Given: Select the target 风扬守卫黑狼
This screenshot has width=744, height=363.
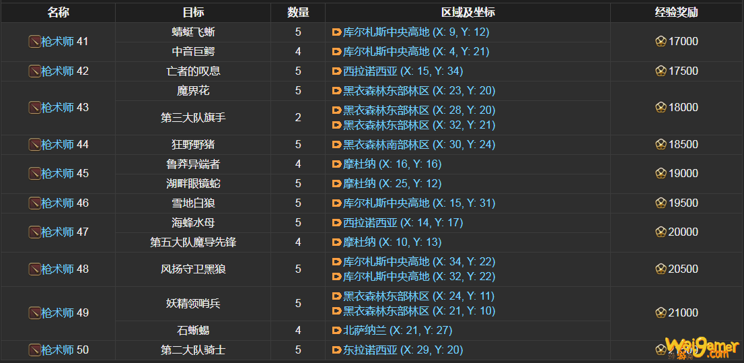Looking at the screenshot, I should point(193,269).
